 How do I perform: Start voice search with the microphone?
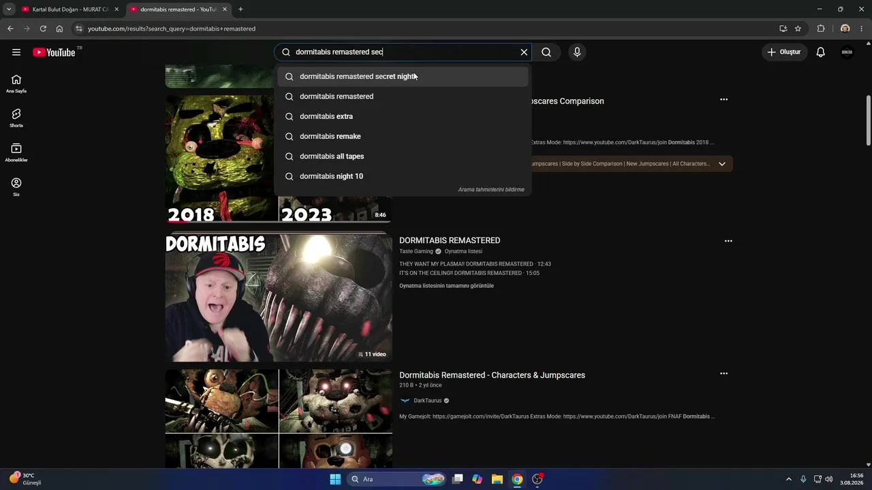(577, 52)
